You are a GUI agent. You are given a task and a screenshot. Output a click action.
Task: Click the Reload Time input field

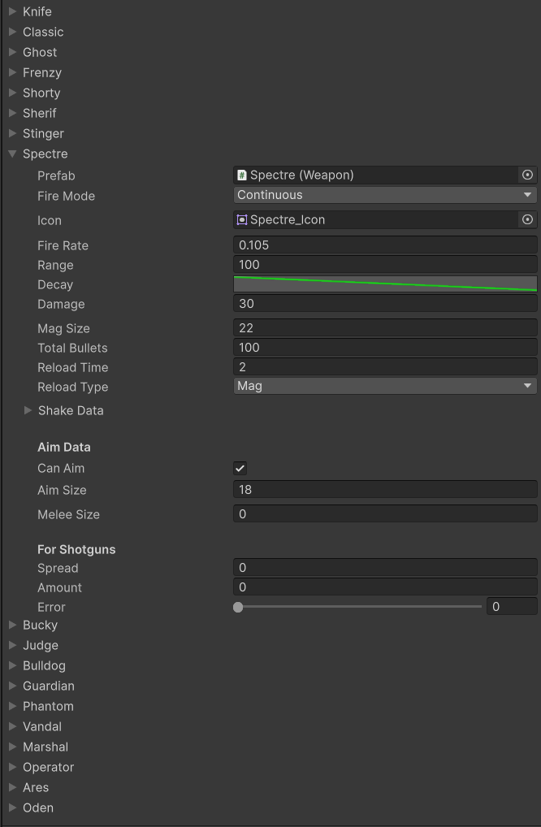(x=386, y=367)
